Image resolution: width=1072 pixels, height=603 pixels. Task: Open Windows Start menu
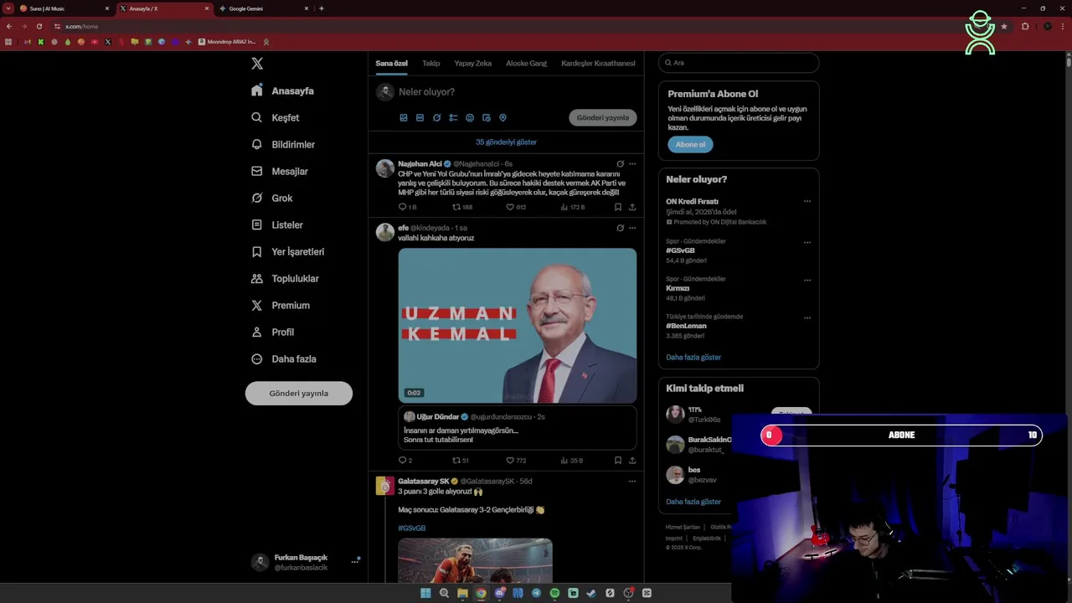(x=425, y=593)
